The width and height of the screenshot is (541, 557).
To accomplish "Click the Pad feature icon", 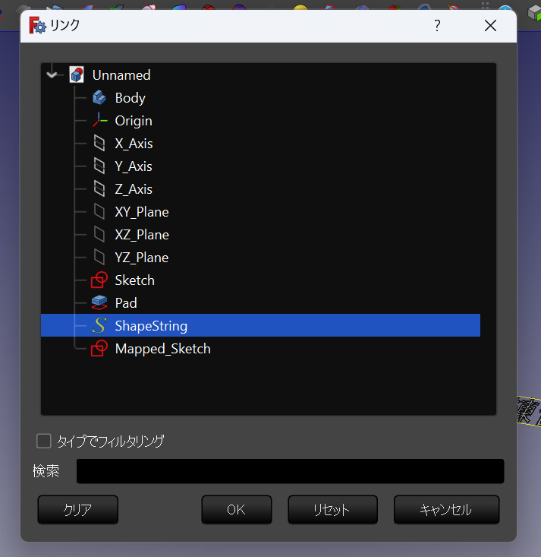I will pyautogui.click(x=99, y=302).
